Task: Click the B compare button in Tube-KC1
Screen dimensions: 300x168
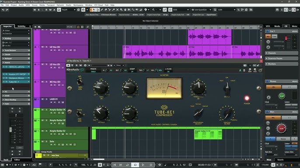Action: click(x=244, y=71)
